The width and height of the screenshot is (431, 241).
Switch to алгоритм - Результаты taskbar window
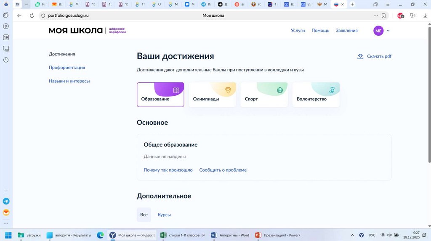coord(69,235)
